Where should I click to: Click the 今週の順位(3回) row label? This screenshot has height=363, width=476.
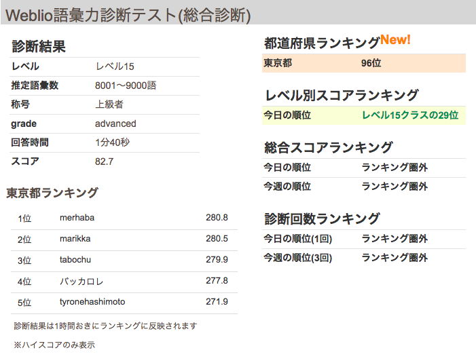[x=298, y=258]
